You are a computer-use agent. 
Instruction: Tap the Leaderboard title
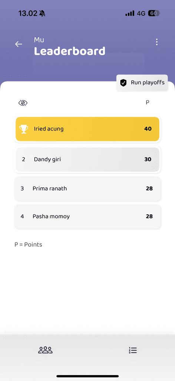click(70, 51)
